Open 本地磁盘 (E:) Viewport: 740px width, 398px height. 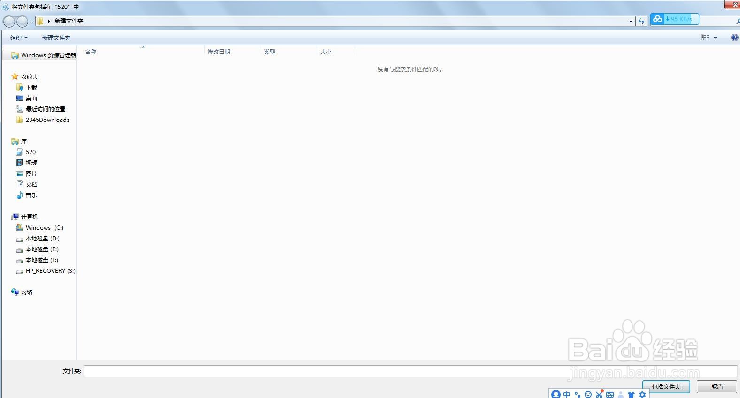pos(42,249)
